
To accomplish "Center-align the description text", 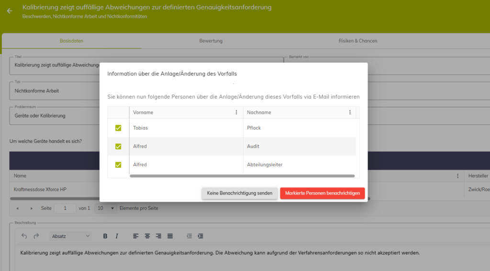I will point(147,236).
